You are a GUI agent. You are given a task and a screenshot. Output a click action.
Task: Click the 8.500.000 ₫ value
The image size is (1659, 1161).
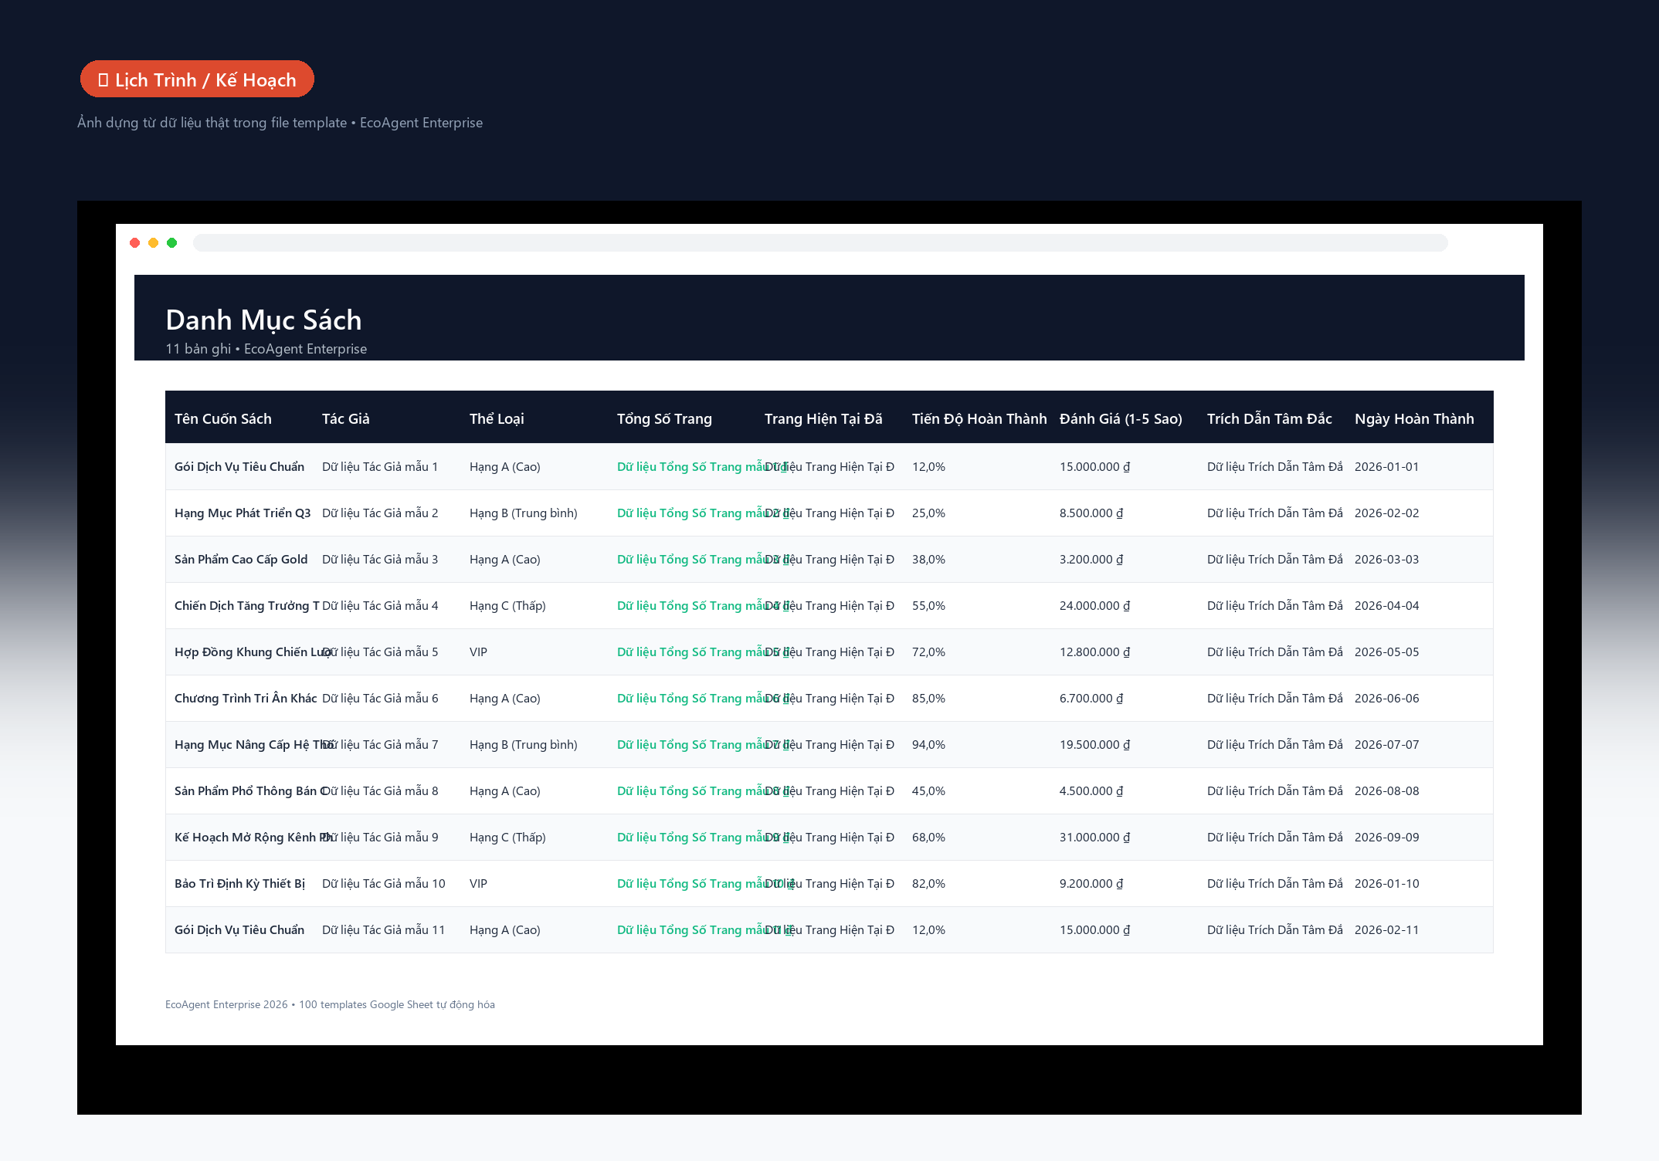pyautogui.click(x=1091, y=513)
